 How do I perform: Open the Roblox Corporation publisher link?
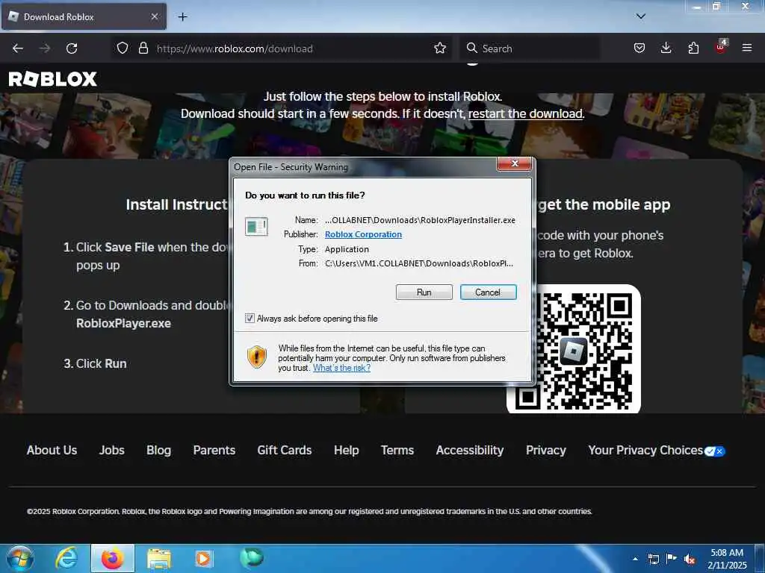click(363, 234)
